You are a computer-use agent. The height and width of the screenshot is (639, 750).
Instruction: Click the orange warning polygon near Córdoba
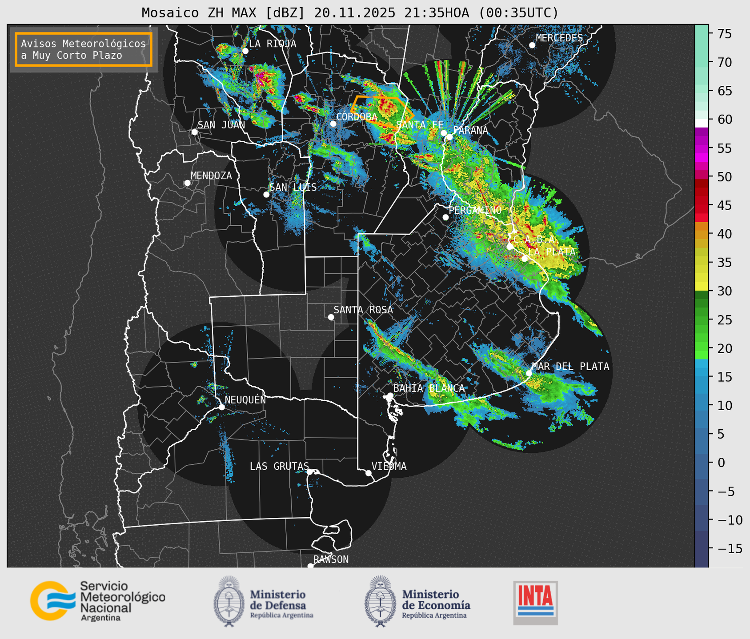pyautogui.click(x=382, y=112)
